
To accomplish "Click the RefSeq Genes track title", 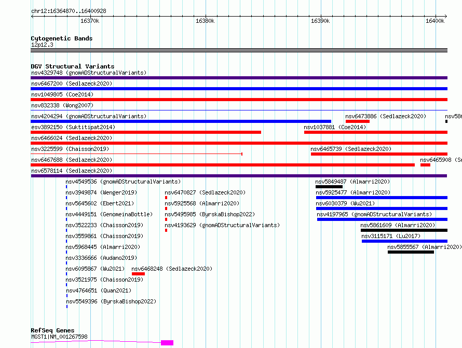I will point(52,331).
